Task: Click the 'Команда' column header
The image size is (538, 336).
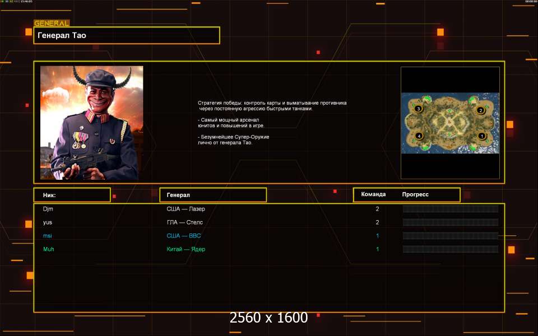Action: pyautogui.click(x=373, y=194)
